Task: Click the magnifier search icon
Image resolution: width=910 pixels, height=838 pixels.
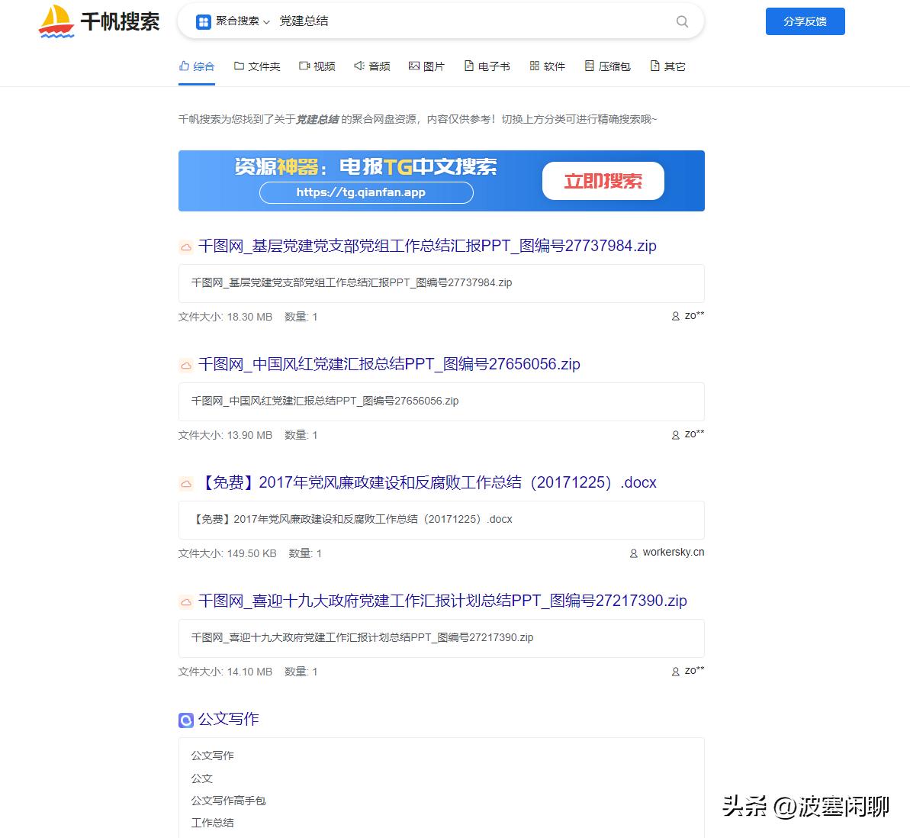Action: 681,21
